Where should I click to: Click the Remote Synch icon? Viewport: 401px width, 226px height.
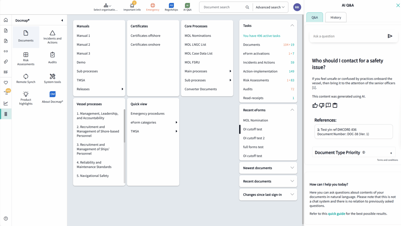click(26, 76)
